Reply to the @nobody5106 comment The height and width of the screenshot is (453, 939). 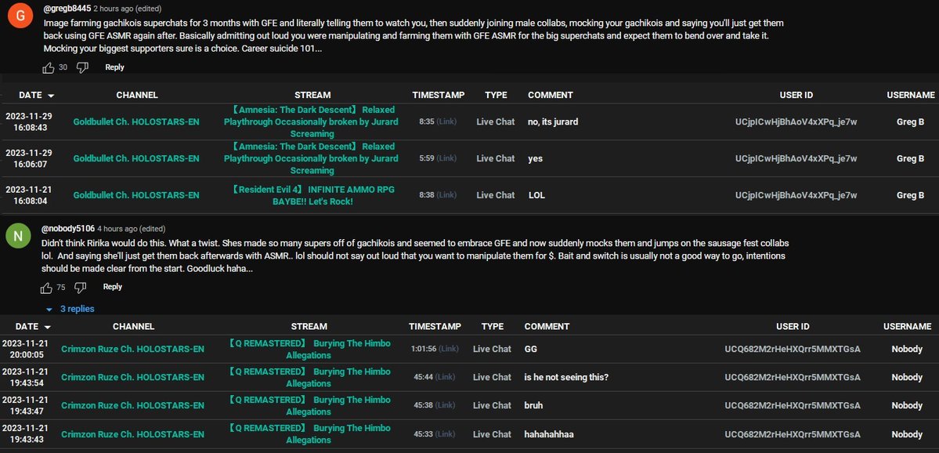[x=112, y=287]
